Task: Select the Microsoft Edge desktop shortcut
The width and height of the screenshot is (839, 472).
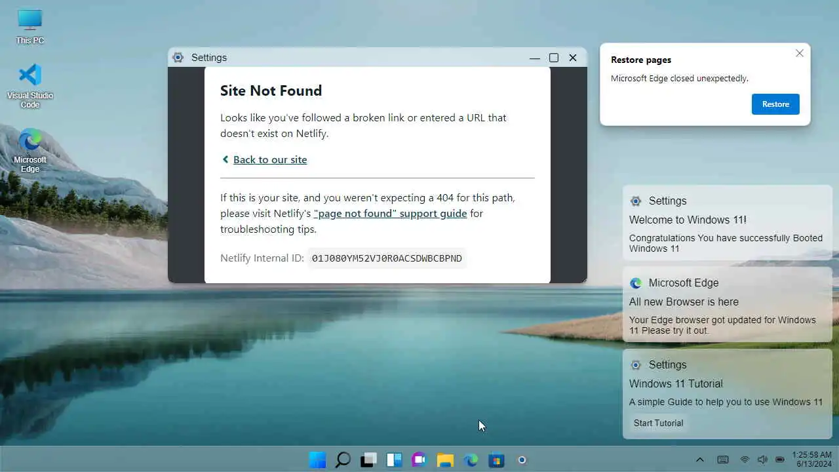Action: tap(30, 151)
